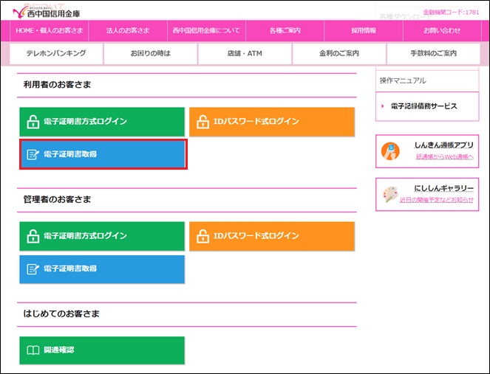Click document icon on 管理者 電子証明書取得
490x374 pixels.
(x=33, y=269)
